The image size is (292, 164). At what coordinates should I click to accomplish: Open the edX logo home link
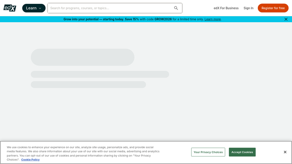click(10, 8)
